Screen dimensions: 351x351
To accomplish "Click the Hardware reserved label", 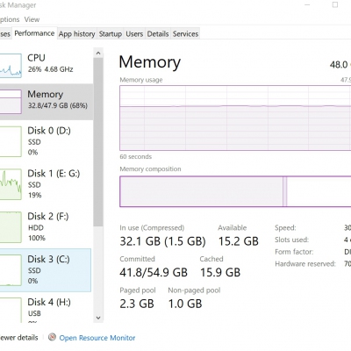I will click(x=305, y=264).
